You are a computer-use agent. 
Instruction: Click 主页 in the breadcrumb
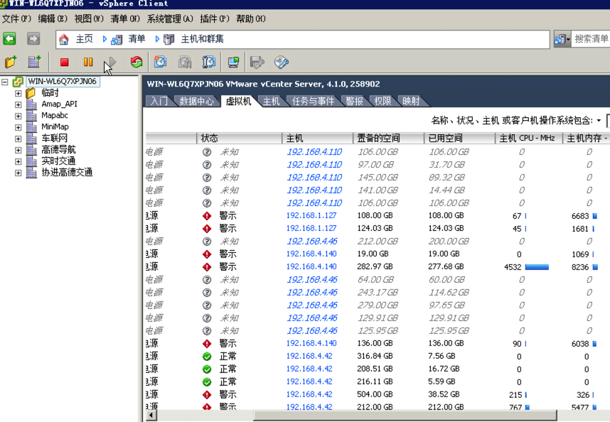point(85,39)
